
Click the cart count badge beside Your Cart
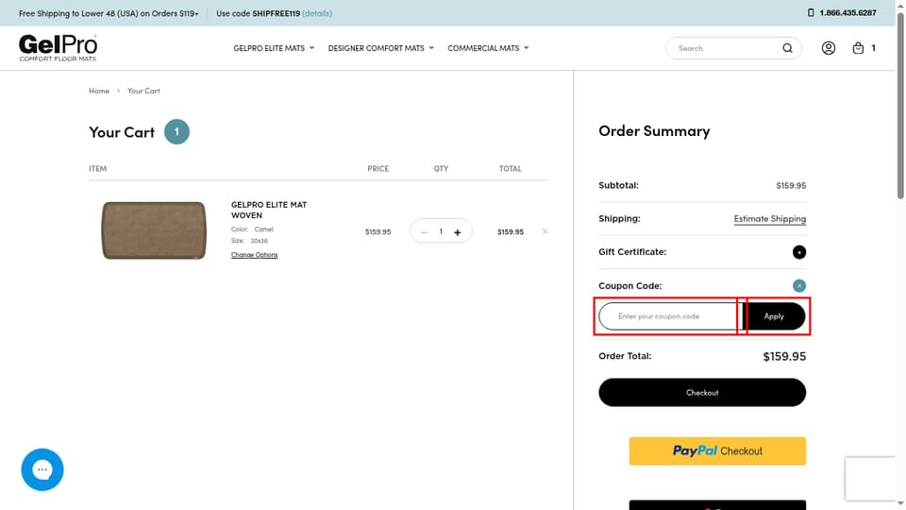(176, 132)
